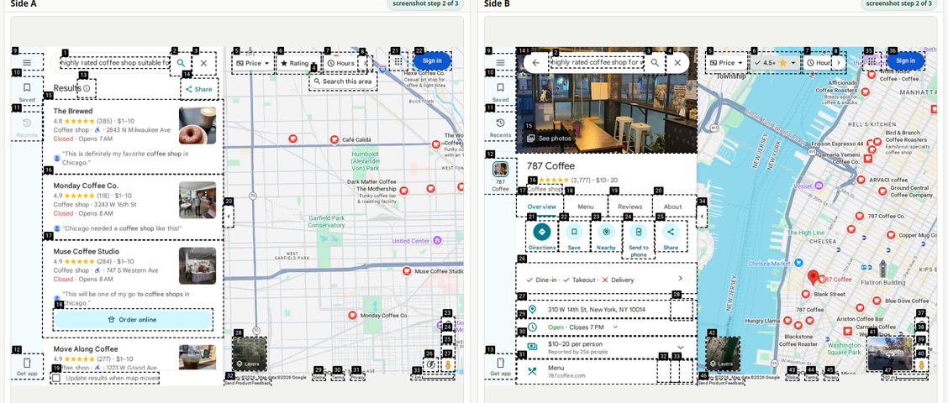This screenshot has width=948, height=403.
Task: Click the Send to phone icon in Side B
Action: (x=639, y=232)
